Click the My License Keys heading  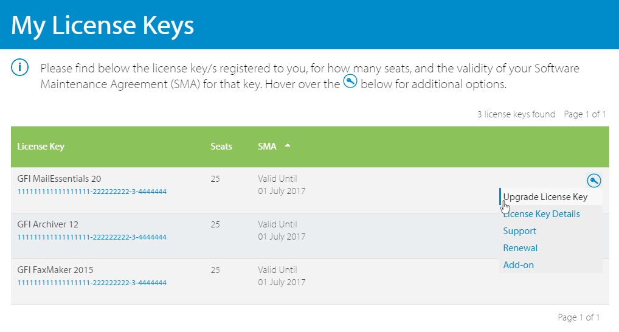point(103,26)
